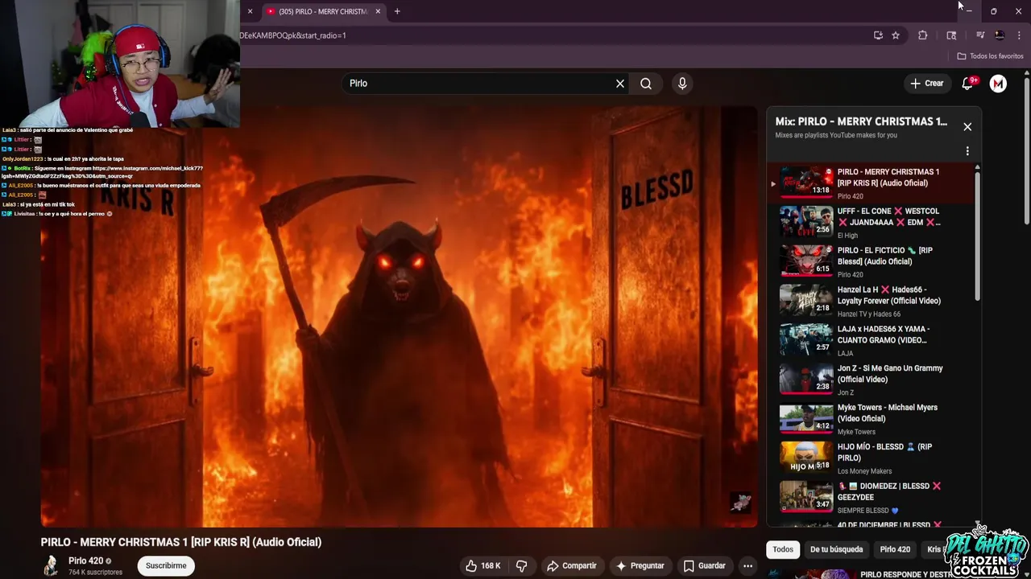Close the PIRLO - MERRY CHRISTMAS browser tab
1031x579 pixels.
[x=378, y=11]
